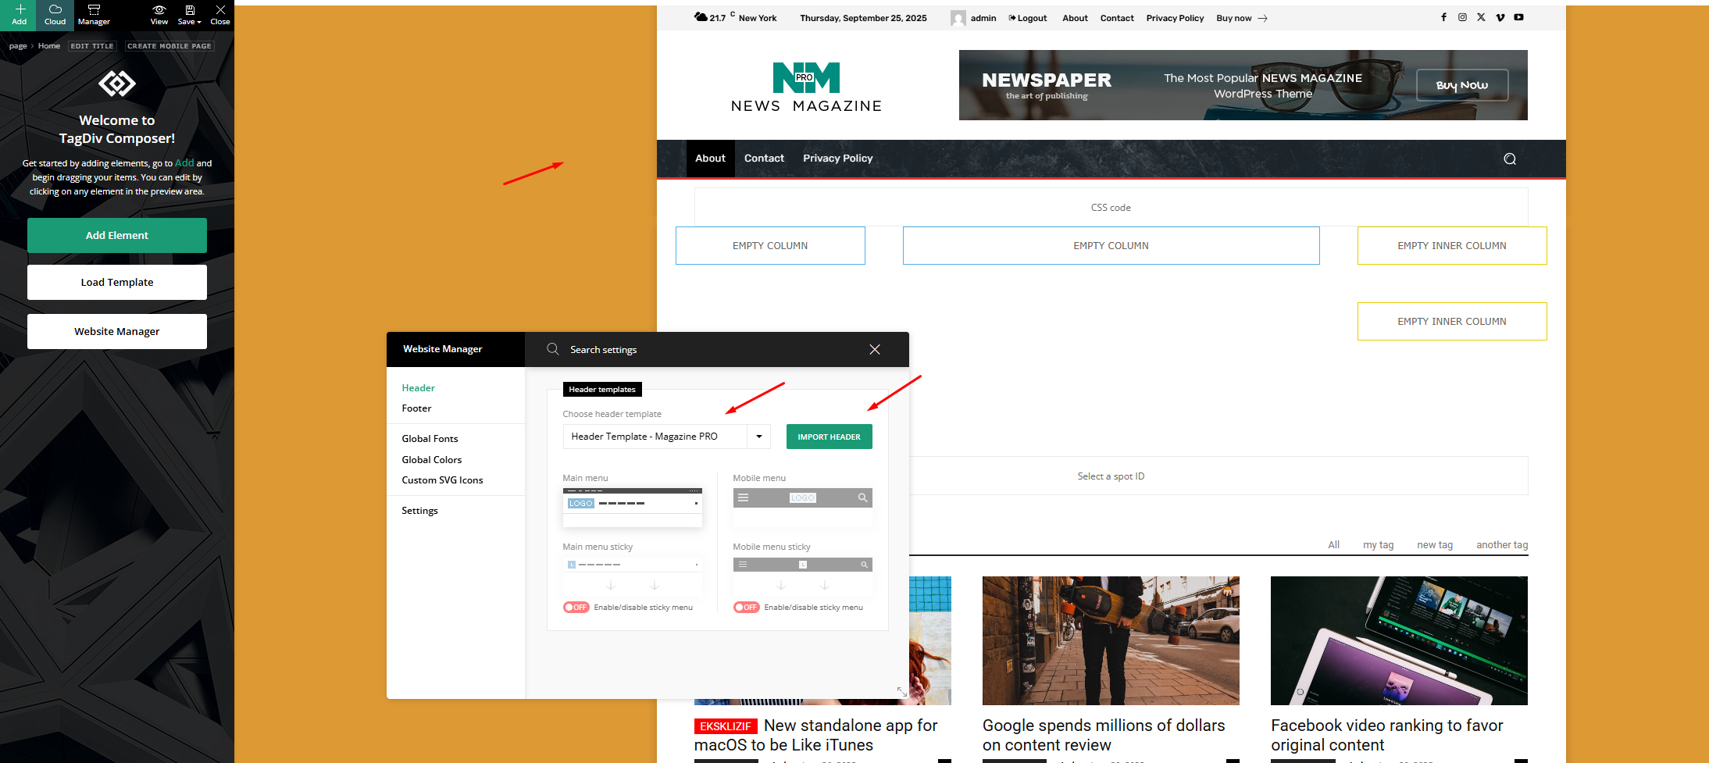
Task: Click the View eye icon
Action: click(159, 15)
